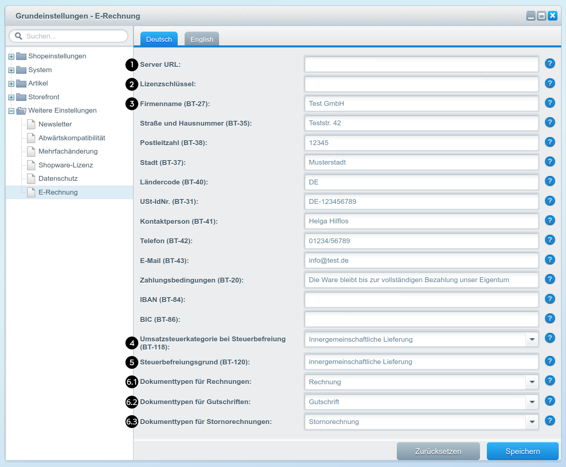Open the Umsatzsteuerkategorie bei Steuerbefreiung dropdown
Viewport: 566px width, 467px height.
click(532, 339)
